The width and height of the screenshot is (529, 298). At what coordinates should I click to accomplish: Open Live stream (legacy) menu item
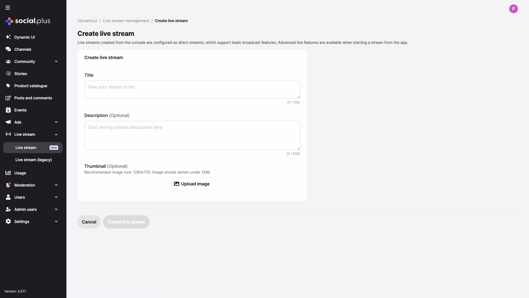click(x=34, y=160)
